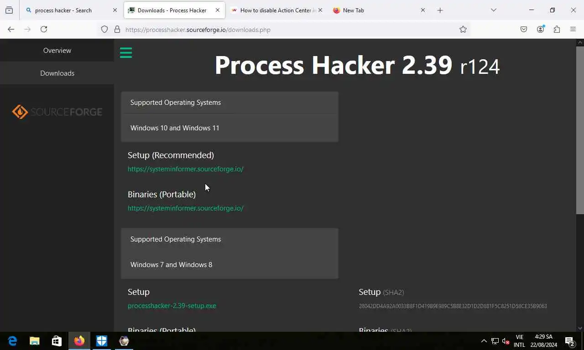Open VIE INTL input language indicator
This screenshot has width=584, height=350.
[519, 341]
